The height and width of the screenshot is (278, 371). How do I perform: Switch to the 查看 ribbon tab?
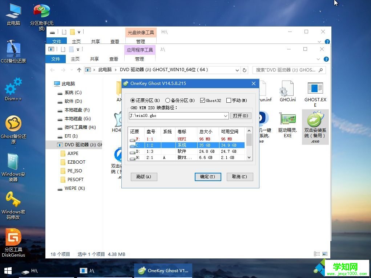pyautogui.click(x=113, y=59)
